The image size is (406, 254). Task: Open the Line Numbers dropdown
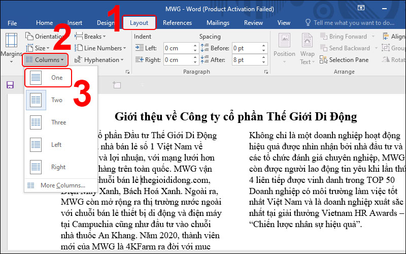click(x=100, y=48)
